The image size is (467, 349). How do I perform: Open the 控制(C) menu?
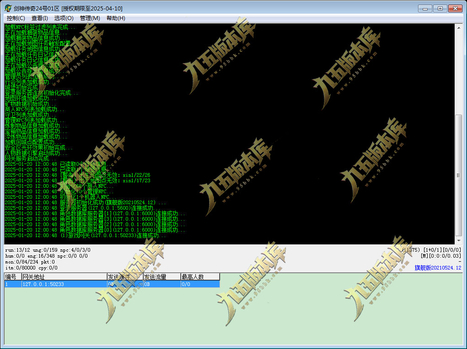[x=16, y=18]
